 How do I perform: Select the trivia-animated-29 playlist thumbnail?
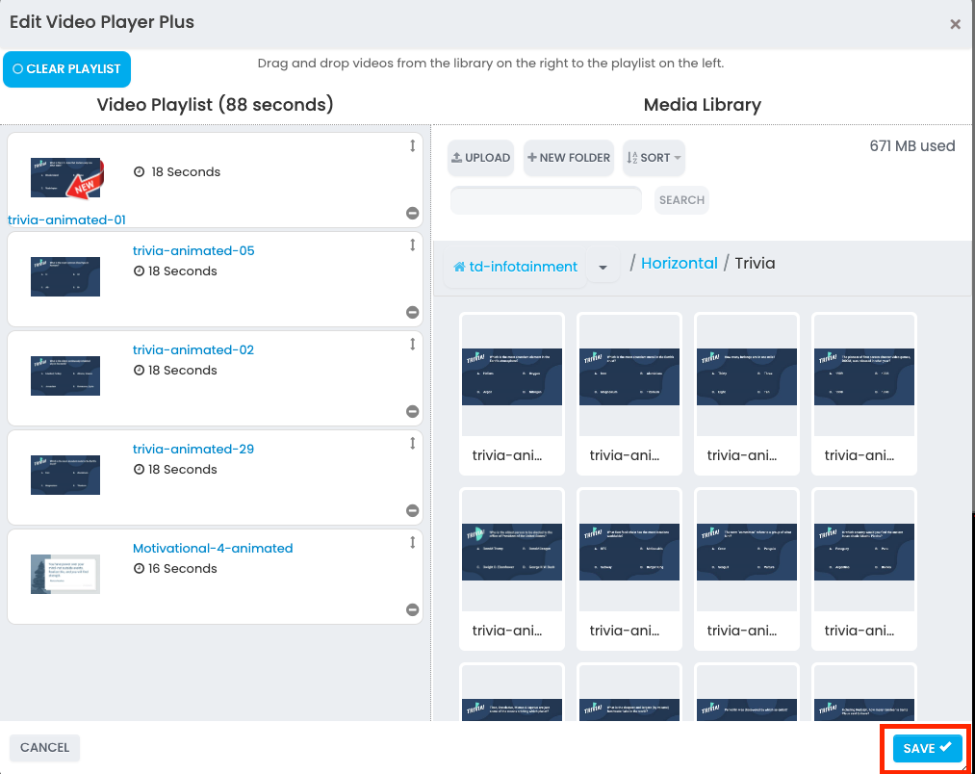tap(65, 475)
